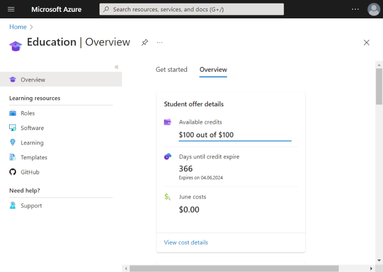
Task: Click the "Days until credit expire" label
Action: coord(209,157)
